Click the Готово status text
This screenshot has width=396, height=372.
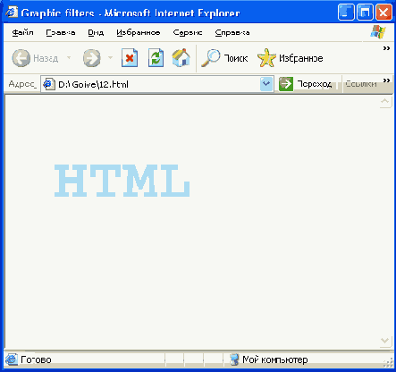(36, 359)
